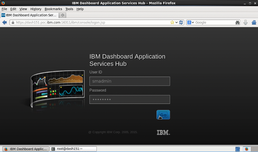The width and height of the screenshot is (258, 152).
Task: Select the IBM Dashboard Application Ser... tab
Action: coord(29,15)
